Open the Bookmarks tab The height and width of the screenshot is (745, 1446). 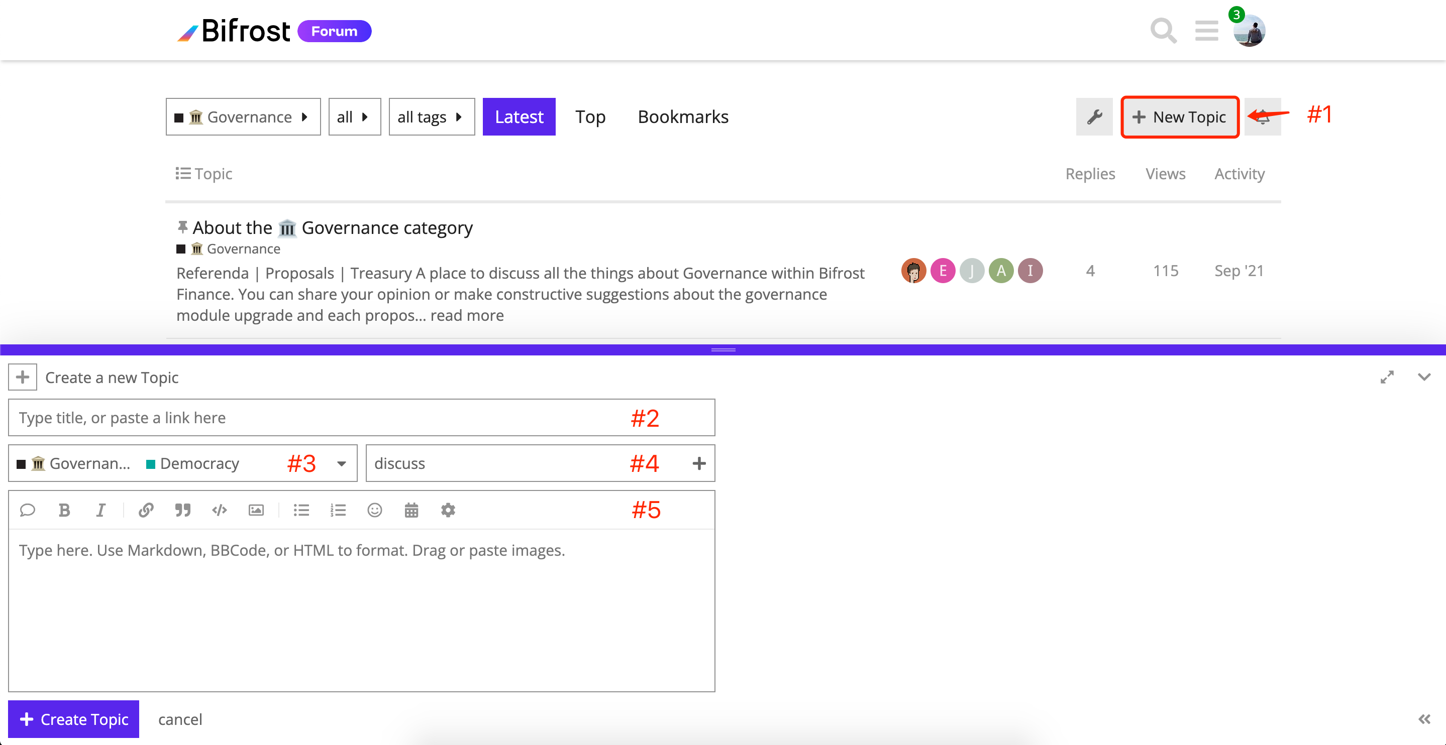tap(683, 116)
